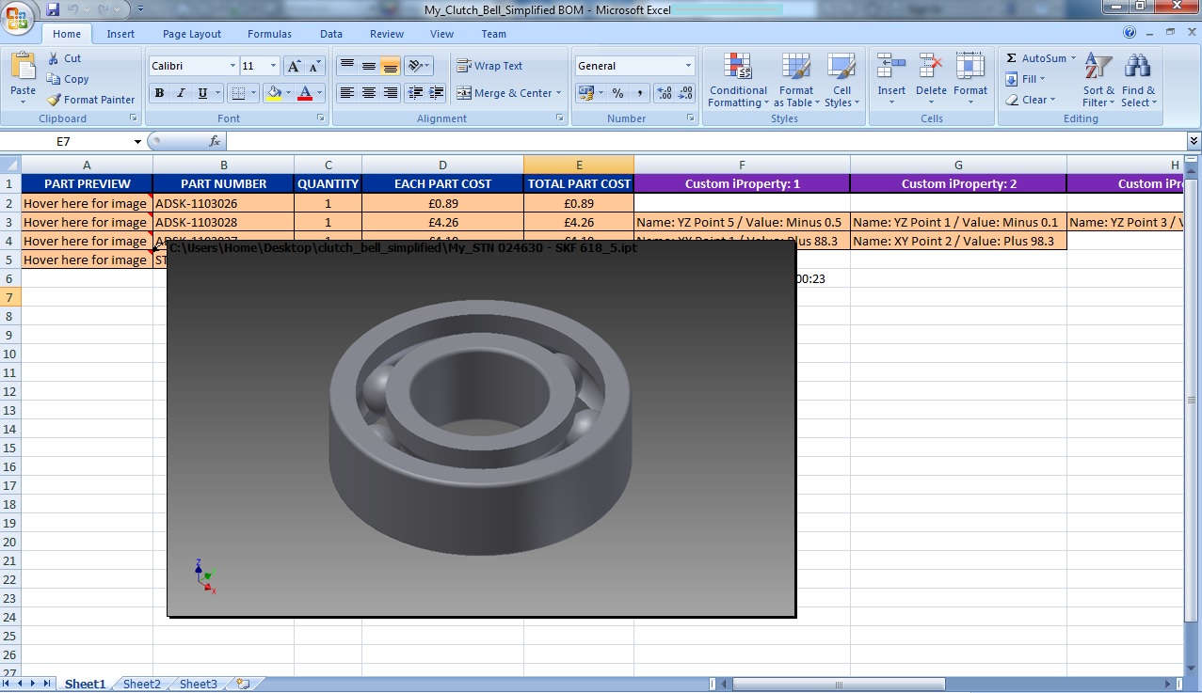Open the Clear menu
The image size is (1202, 693).
(x=1031, y=100)
